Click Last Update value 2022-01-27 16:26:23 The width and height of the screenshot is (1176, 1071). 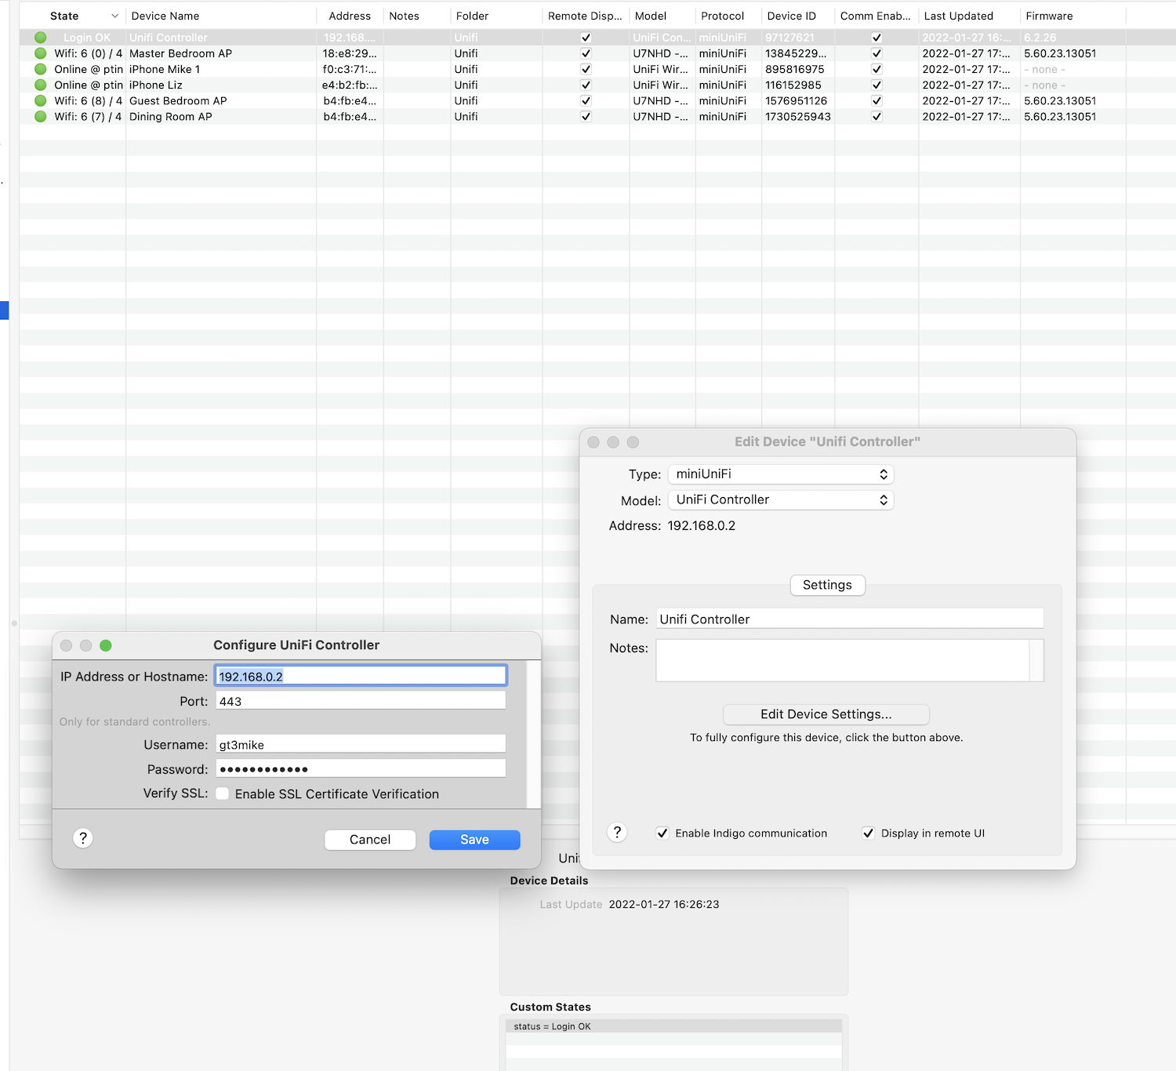(664, 904)
